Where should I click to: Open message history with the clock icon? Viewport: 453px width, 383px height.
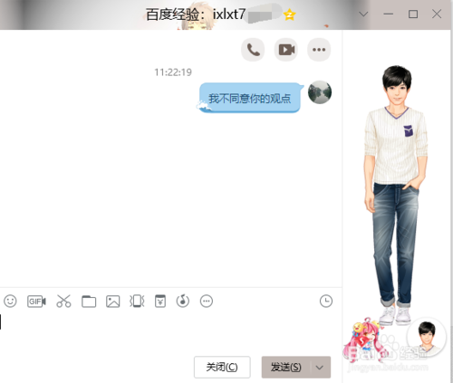coord(326,302)
